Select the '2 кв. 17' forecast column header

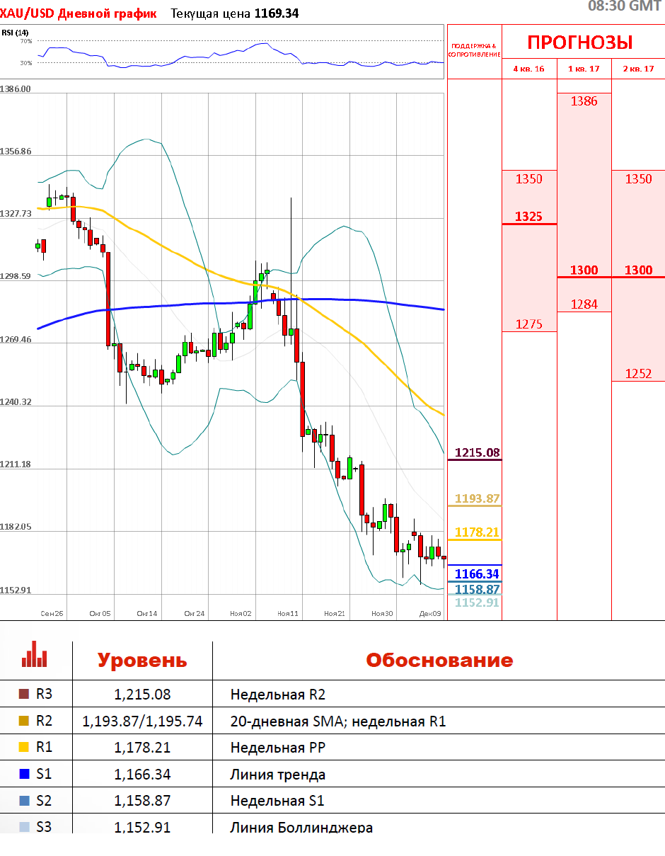pyautogui.click(x=638, y=69)
